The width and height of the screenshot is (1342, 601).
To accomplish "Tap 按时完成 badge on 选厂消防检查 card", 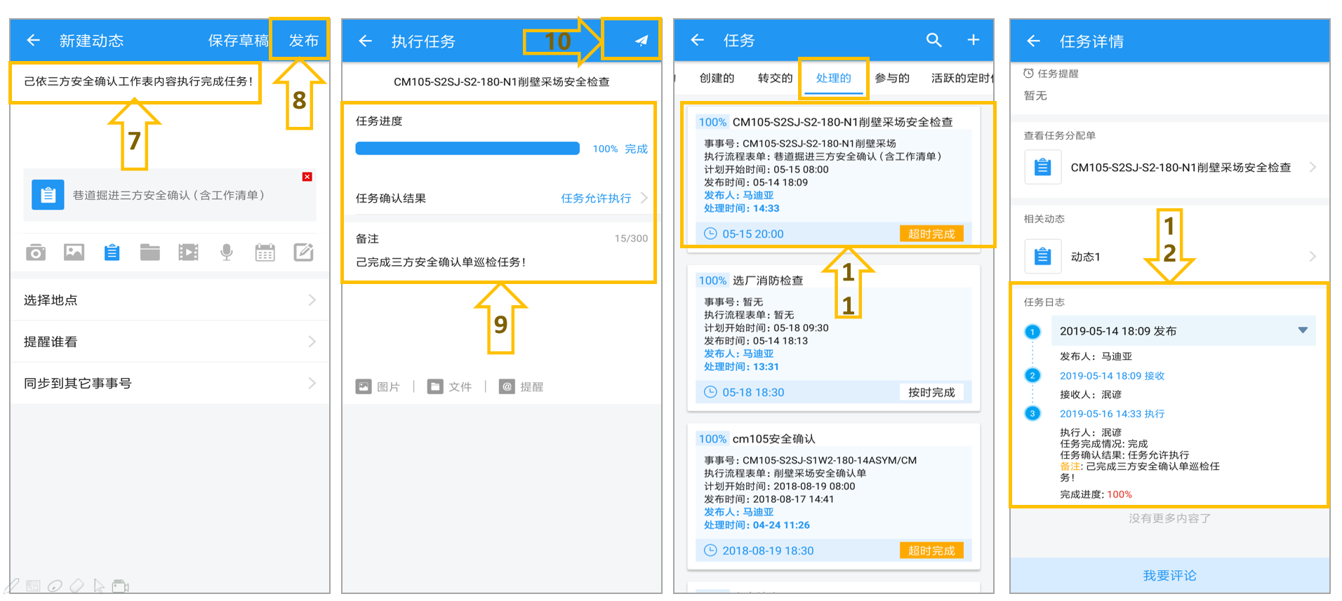I will point(931,392).
